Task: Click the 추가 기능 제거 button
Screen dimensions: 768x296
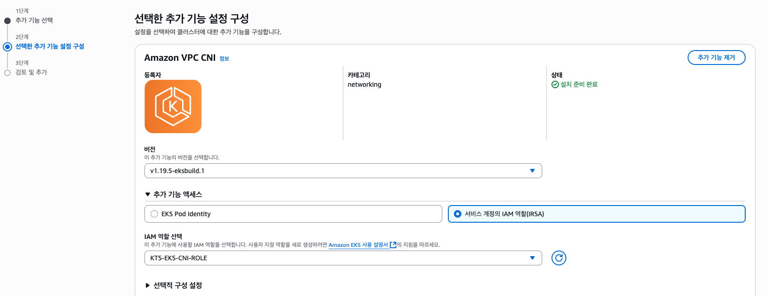Action: pyautogui.click(x=716, y=58)
